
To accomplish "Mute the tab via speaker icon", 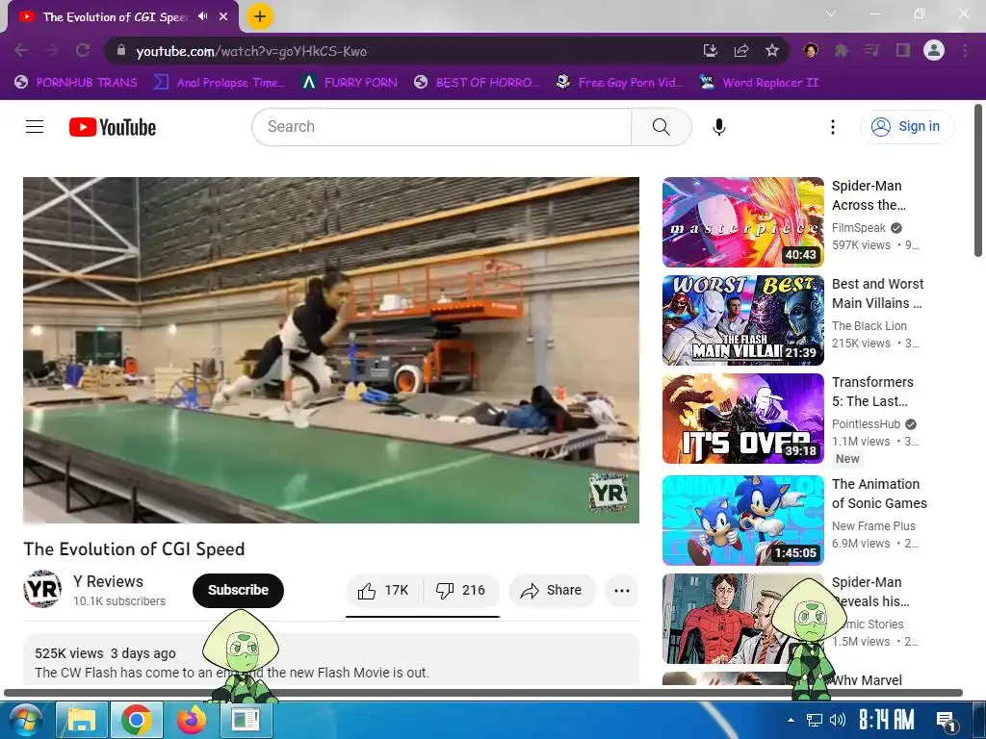I will [202, 16].
